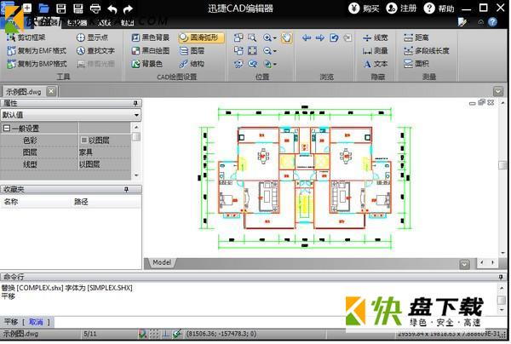The width and height of the screenshot is (511, 344).
Task: Open document tabs list dropdown at right
Action: (x=498, y=92)
